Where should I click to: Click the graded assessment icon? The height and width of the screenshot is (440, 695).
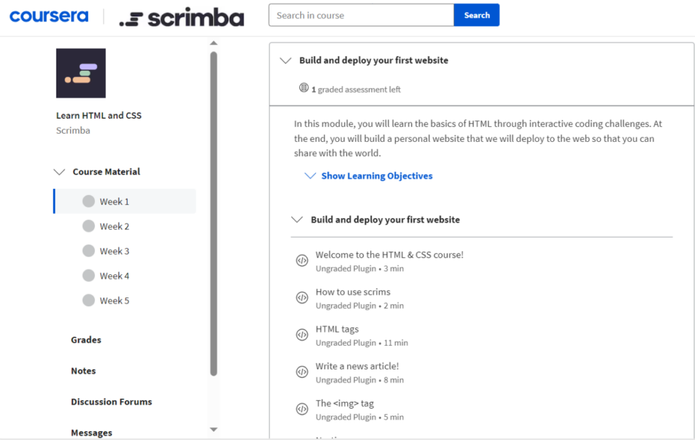coord(304,88)
